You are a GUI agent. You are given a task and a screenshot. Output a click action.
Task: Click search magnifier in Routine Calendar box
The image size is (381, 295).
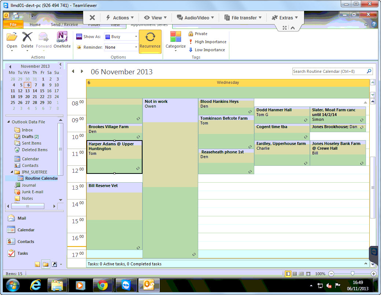click(x=369, y=71)
